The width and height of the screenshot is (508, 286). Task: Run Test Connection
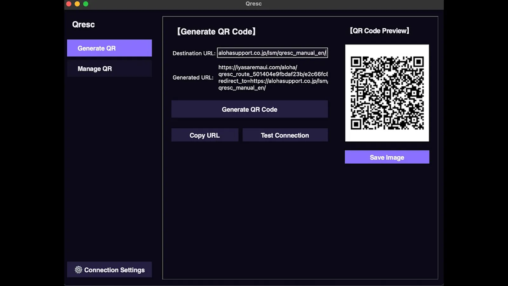(285, 135)
